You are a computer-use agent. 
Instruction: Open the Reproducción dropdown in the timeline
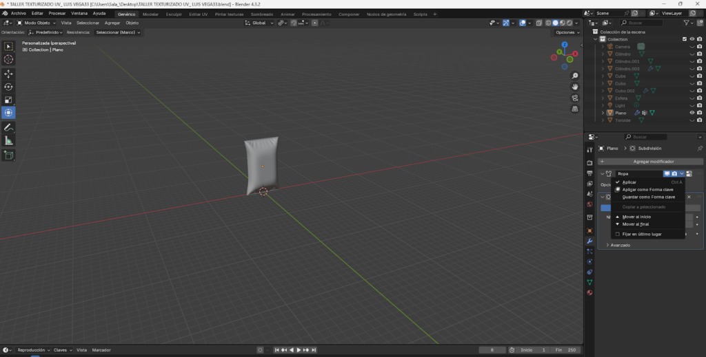(x=33, y=350)
